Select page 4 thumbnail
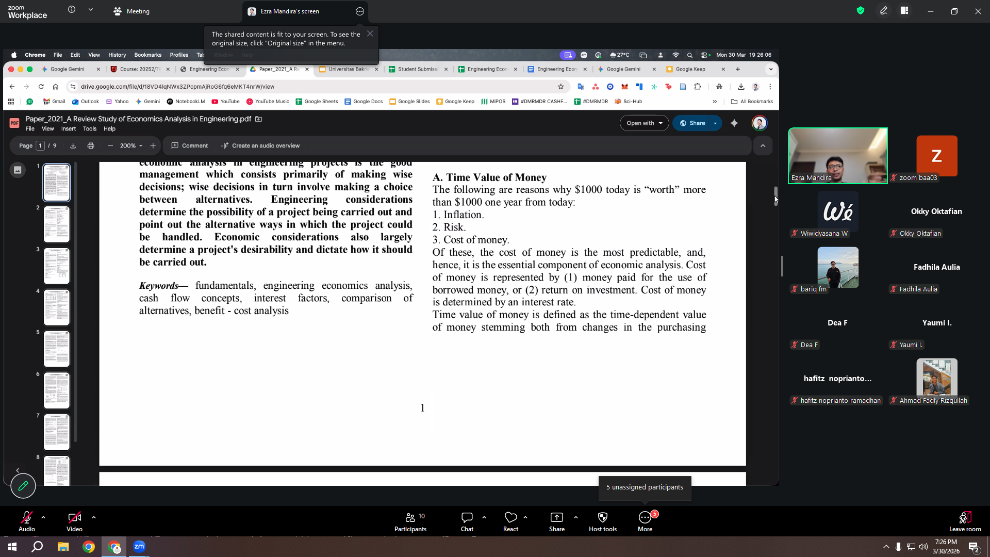This screenshot has height=557, width=990. (57, 308)
